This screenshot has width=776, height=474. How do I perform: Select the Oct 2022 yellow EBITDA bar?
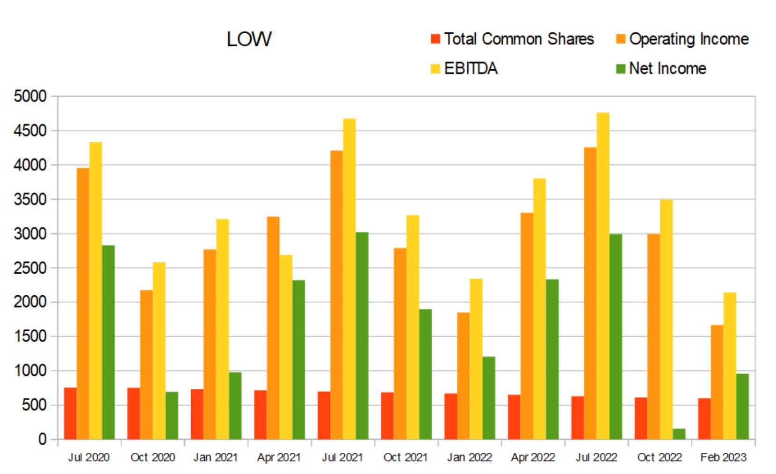(x=666, y=319)
